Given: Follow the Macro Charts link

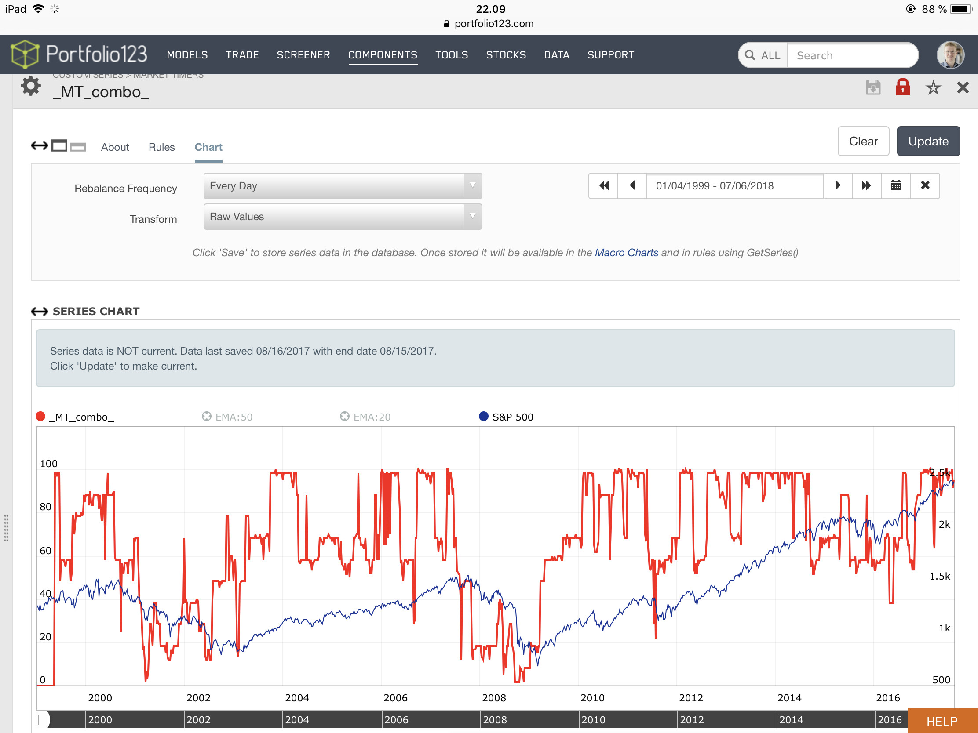Looking at the screenshot, I should pyautogui.click(x=627, y=253).
